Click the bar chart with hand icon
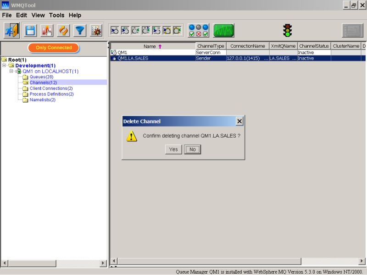 pyautogui.click(x=47, y=31)
